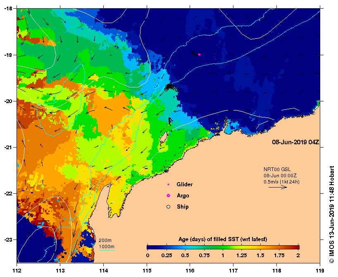
Task: Click the "200m" isobath label
Action: pyautogui.click(x=105, y=240)
